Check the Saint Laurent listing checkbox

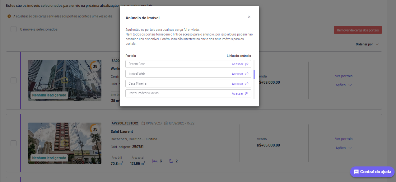[x=13, y=143]
